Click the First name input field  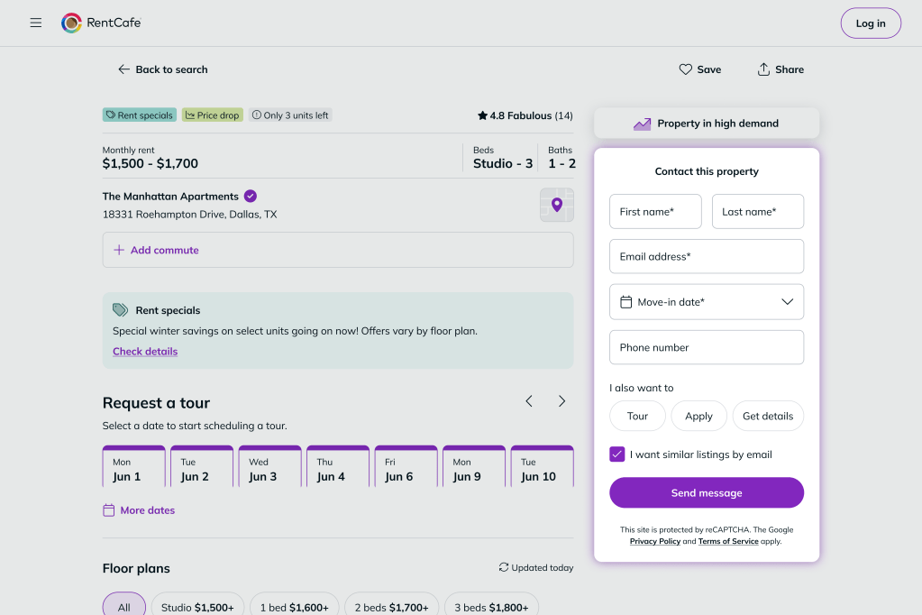coord(655,211)
